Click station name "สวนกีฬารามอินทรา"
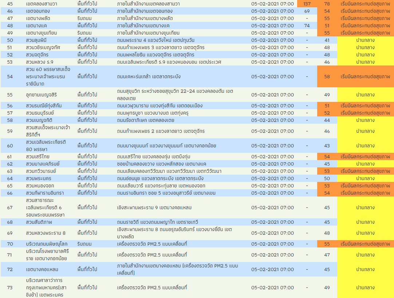Image resolution: width=394 pixels, height=298 pixels. 45,193
